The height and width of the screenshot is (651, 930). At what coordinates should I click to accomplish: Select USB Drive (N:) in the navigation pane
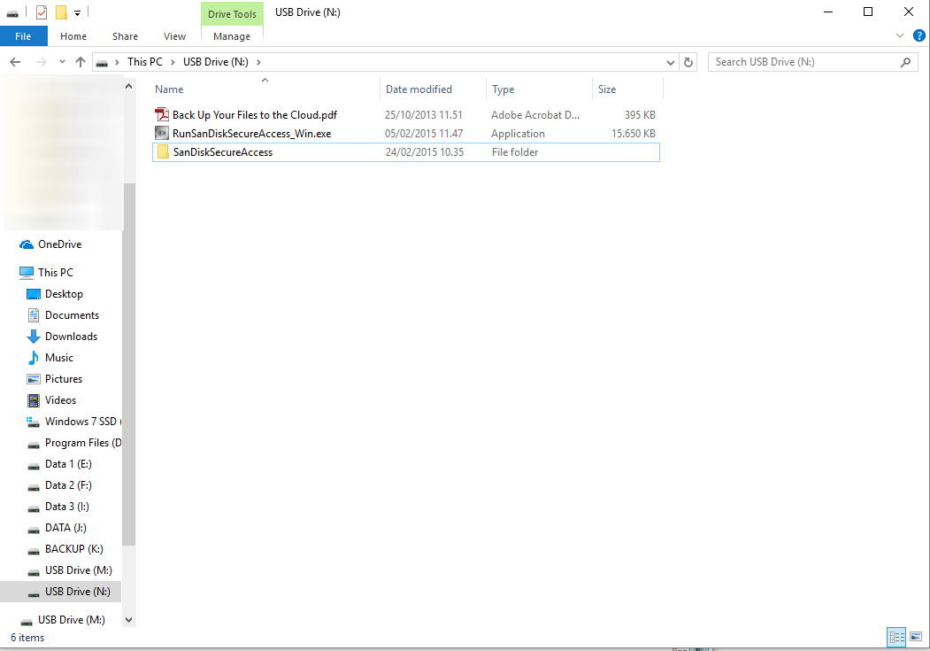point(60,592)
